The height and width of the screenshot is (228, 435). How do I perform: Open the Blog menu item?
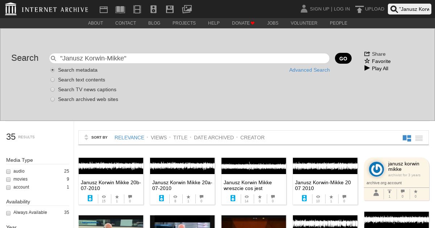click(154, 23)
